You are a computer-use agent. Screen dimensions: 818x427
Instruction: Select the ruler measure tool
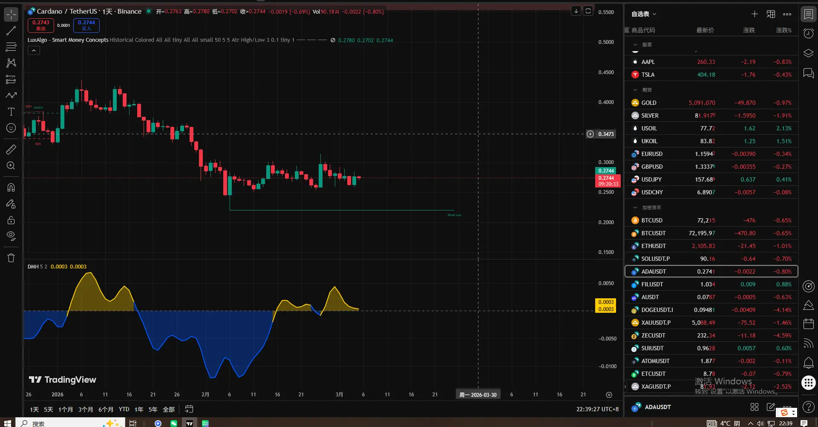point(11,150)
